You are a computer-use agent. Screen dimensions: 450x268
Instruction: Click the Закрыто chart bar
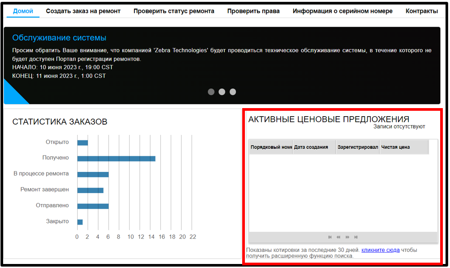pos(80,222)
